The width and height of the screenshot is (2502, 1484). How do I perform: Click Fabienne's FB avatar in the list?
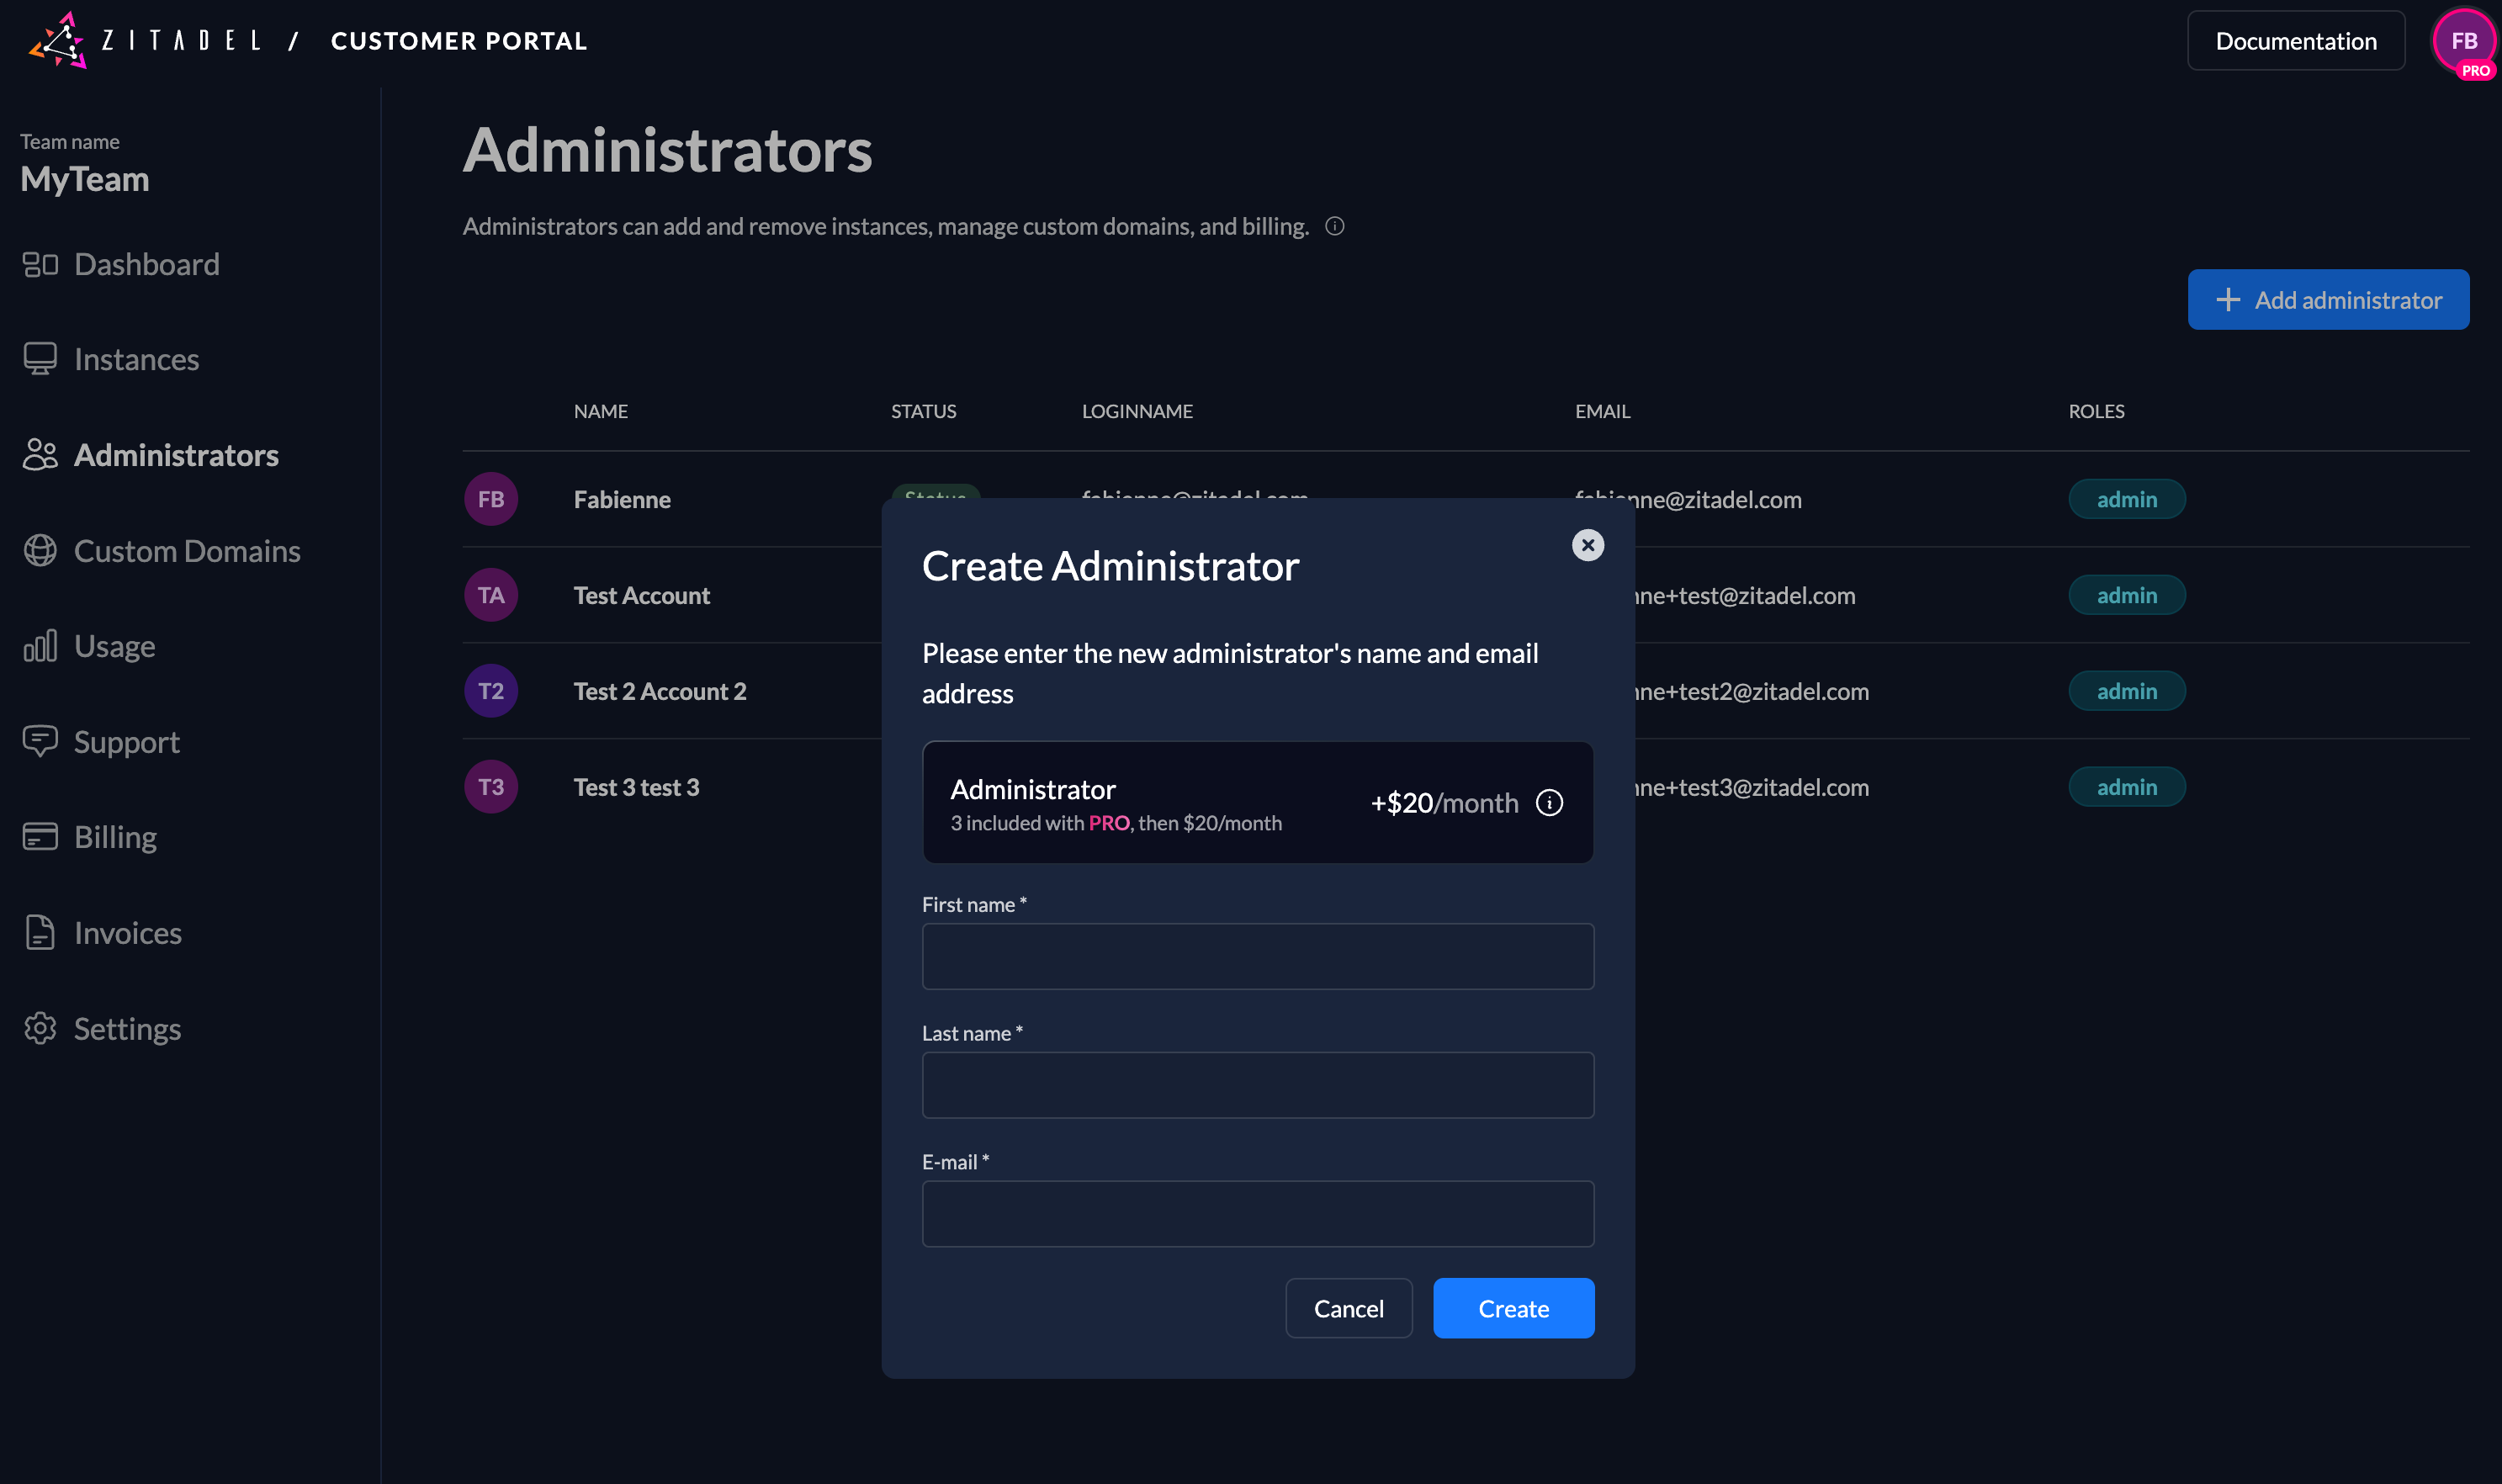coord(490,498)
